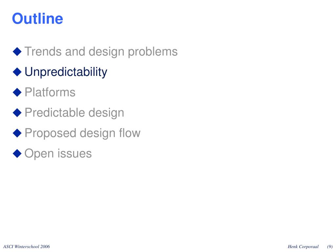Select the Proposed design flow item
Viewport: 336px width, 252px height.
82,133
